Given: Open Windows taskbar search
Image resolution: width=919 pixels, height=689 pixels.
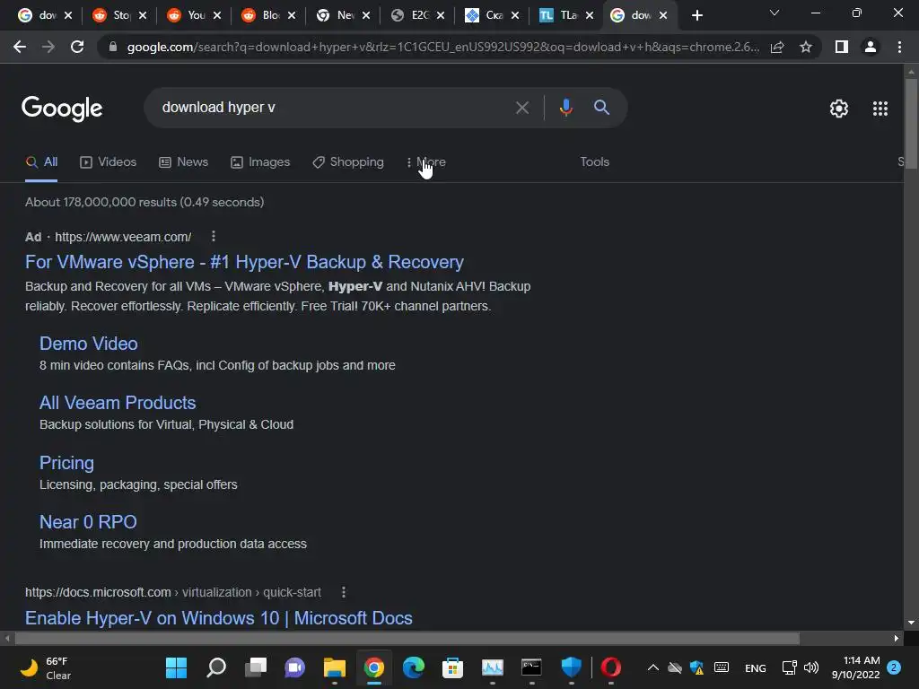Looking at the screenshot, I should click(216, 667).
